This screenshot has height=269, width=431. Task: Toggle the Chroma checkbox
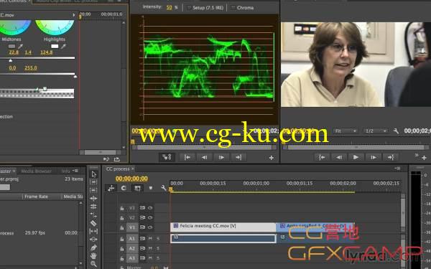pyautogui.click(x=233, y=8)
